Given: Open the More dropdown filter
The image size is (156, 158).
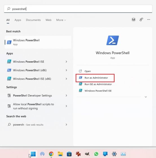Looking at the screenshot, I should [x=61, y=20].
